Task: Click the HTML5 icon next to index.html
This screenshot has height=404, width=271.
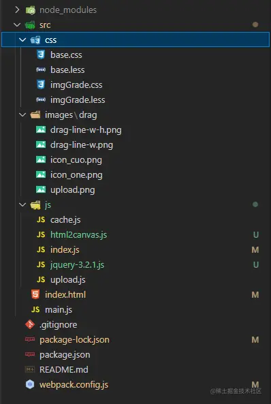Action: click(x=35, y=294)
